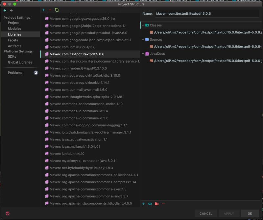Collapse the JavaDocs section
The image size is (263, 220).
[143, 54]
